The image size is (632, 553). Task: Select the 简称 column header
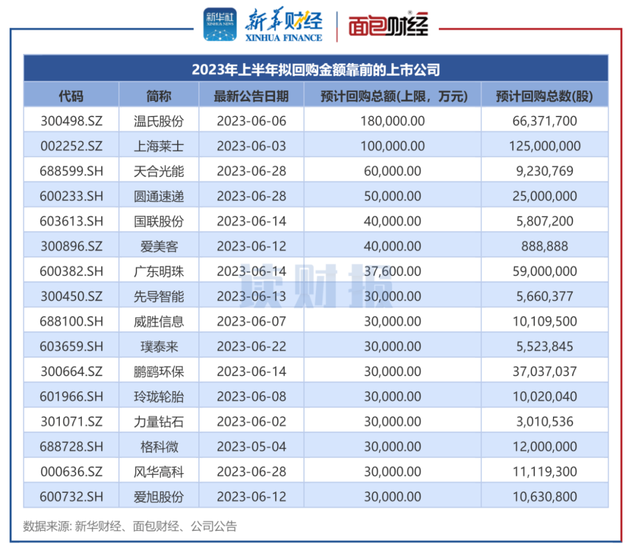[159, 96]
